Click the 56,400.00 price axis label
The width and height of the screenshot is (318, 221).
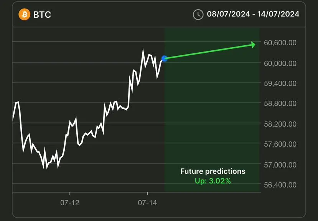pyautogui.click(x=280, y=185)
